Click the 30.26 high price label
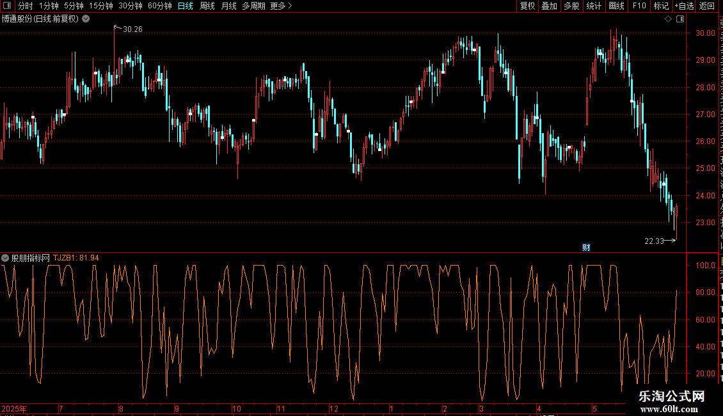723x416 pixels. coord(133,29)
